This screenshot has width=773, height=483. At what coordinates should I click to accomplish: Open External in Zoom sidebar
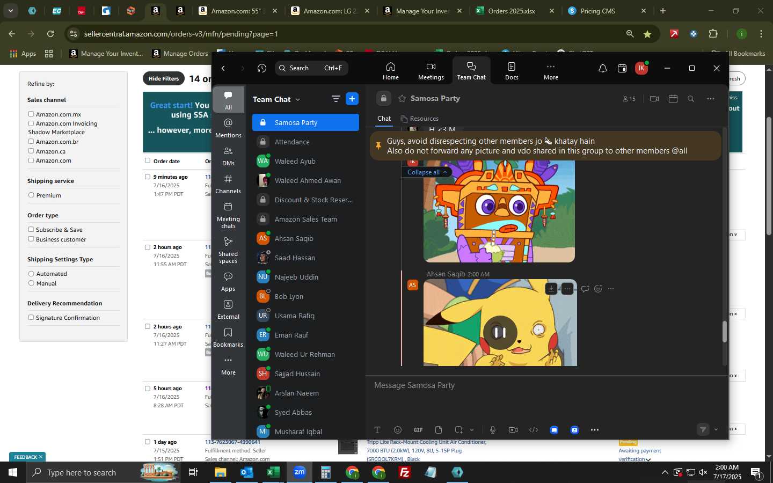[x=228, y=309]
